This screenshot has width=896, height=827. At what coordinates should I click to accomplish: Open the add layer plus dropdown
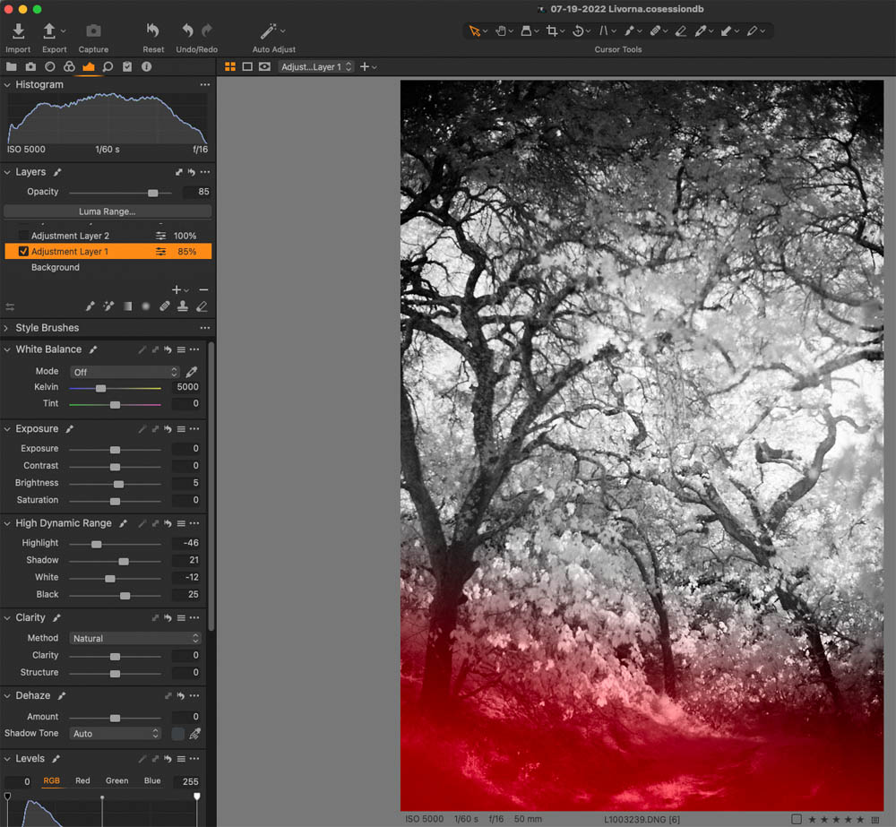point(180,289)
